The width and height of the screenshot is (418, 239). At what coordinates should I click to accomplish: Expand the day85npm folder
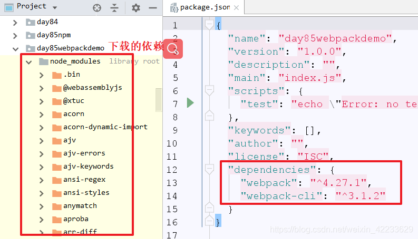(15, 36)
